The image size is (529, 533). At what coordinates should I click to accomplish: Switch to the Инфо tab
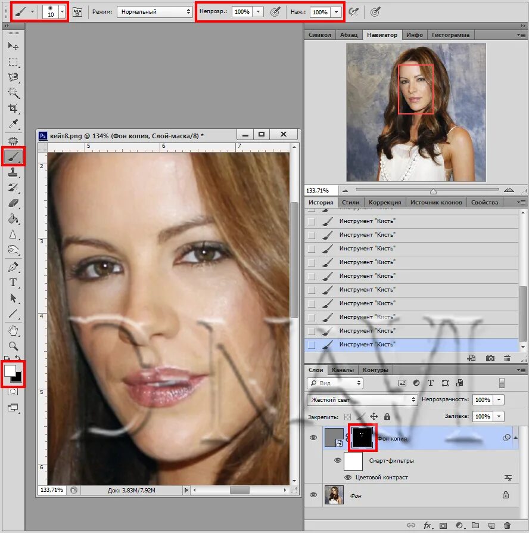point(415,35)
